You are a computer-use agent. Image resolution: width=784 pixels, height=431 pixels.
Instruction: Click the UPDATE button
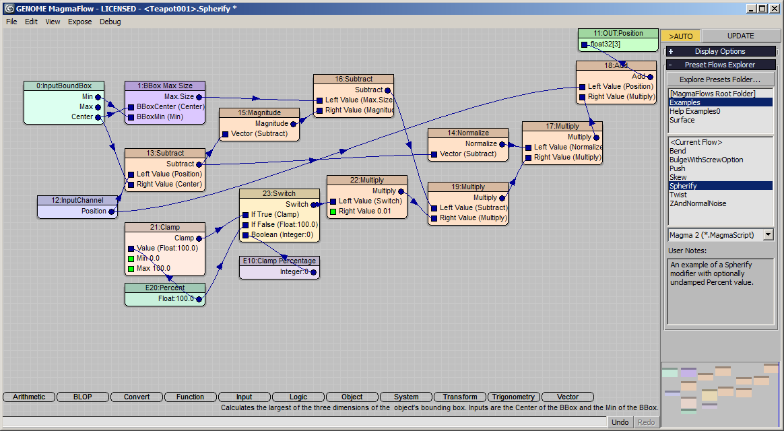coord(740,36)
